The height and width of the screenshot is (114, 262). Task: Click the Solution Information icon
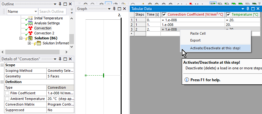click(39, 43)
